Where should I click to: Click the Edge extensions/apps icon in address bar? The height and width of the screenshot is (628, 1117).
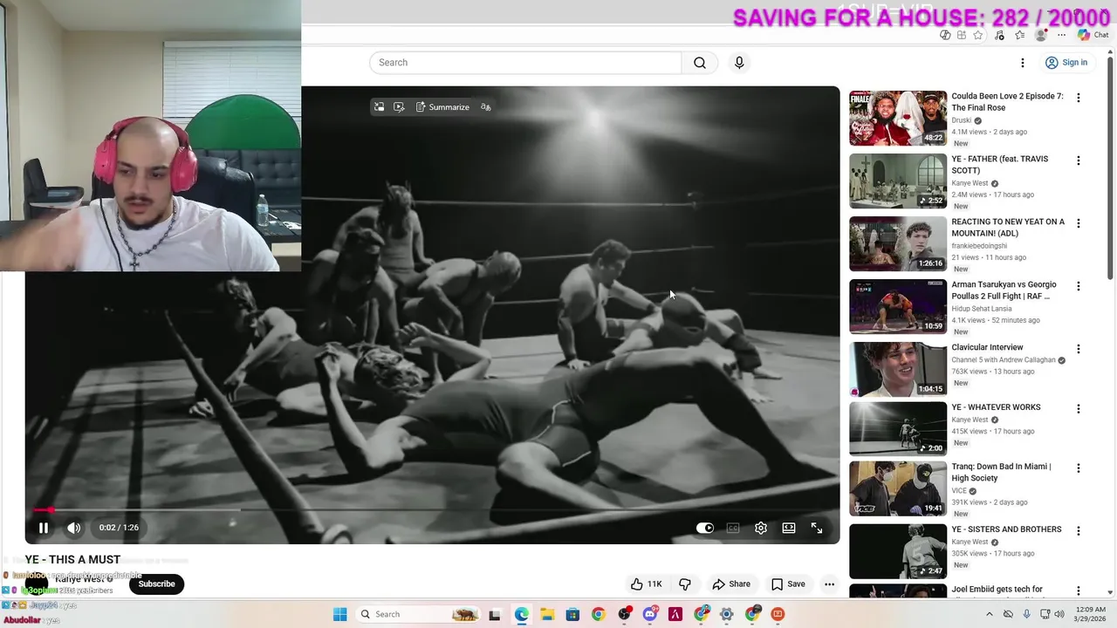point(961,35)
